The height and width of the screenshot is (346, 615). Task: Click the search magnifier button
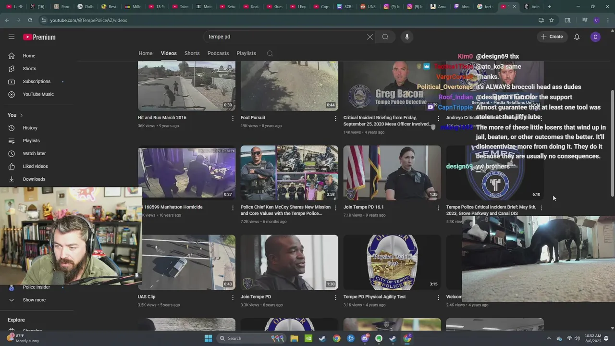385,37
